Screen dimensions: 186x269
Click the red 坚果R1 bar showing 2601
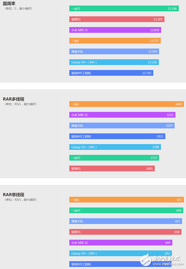(112, 169)
